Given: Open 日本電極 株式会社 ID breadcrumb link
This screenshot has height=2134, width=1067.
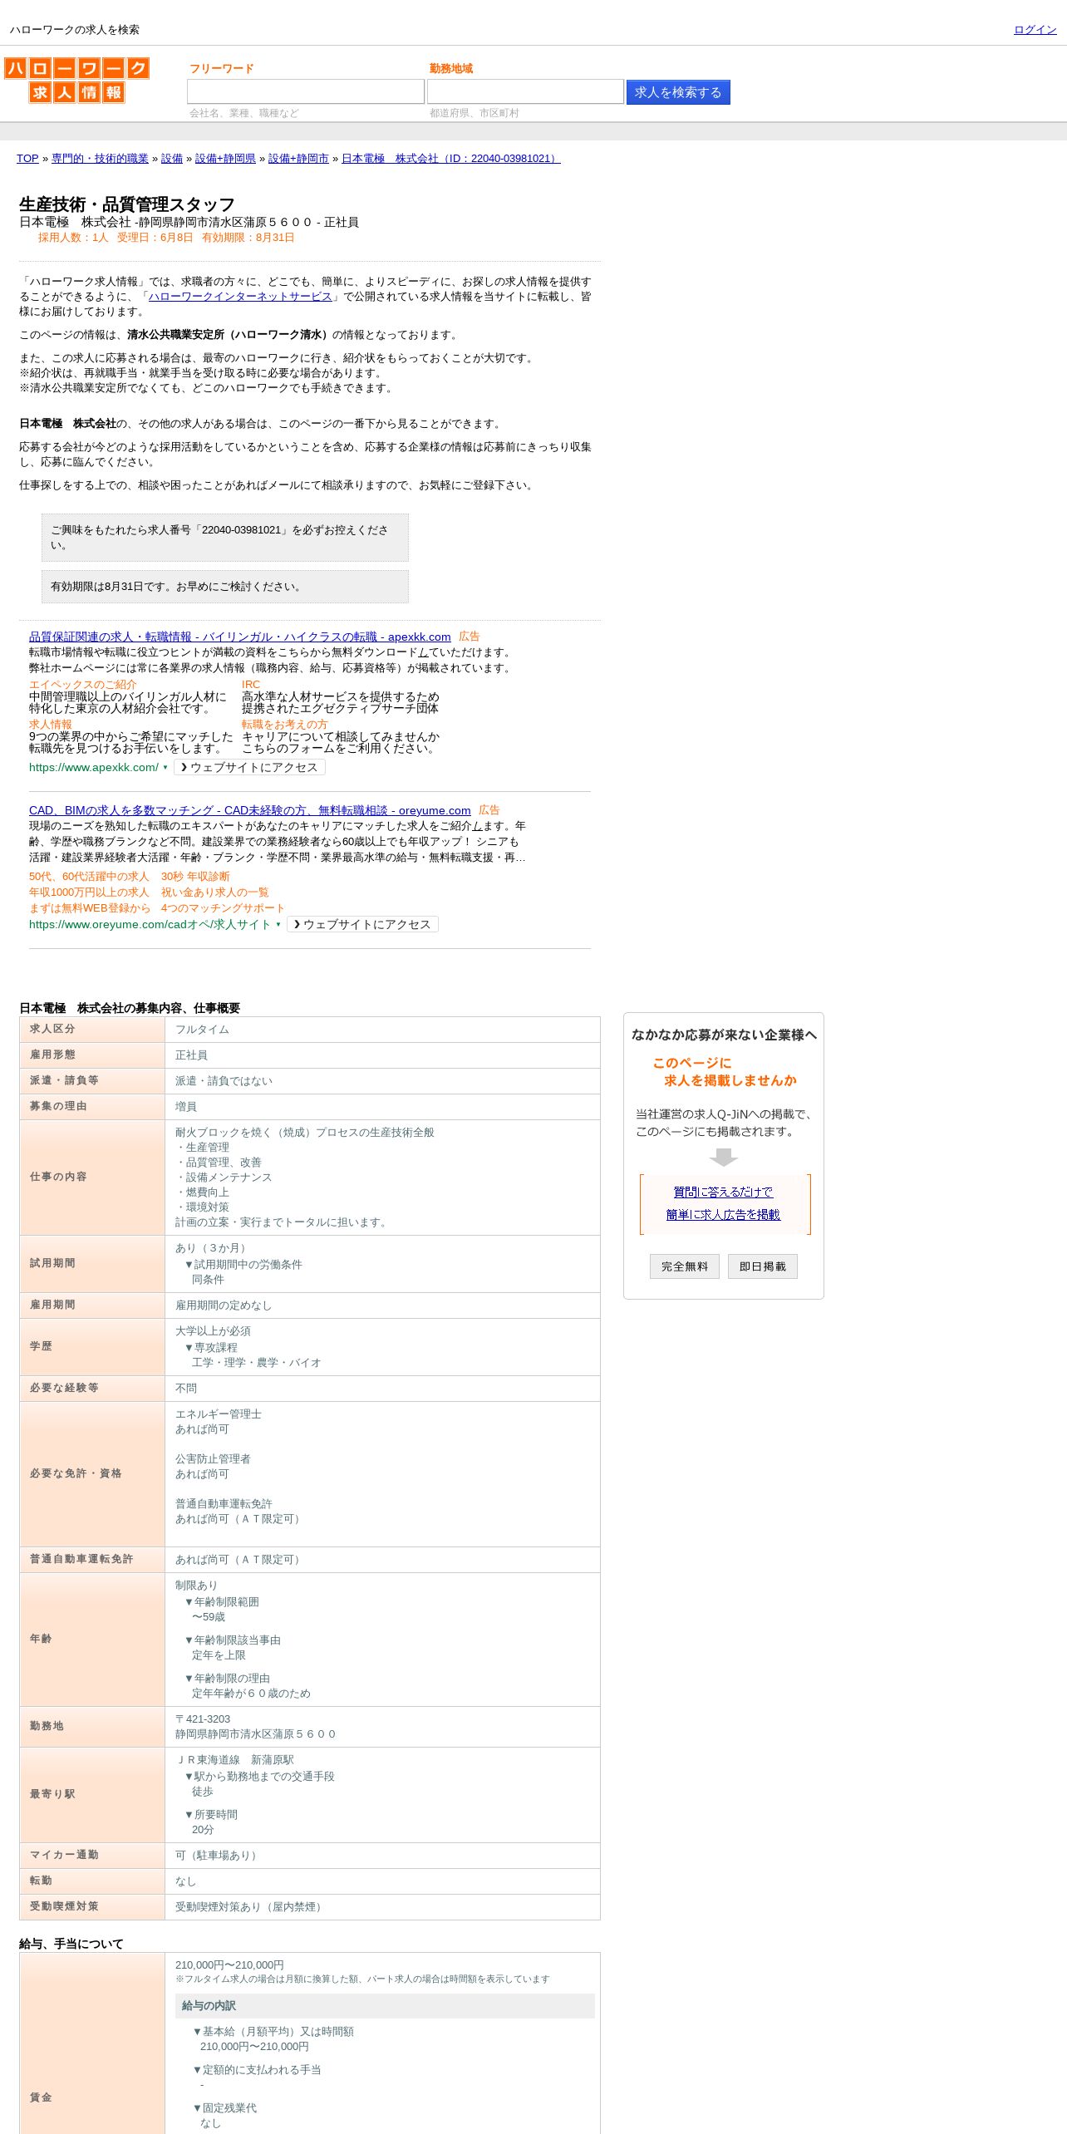Looking at the screenshot, I should [451, 159].
